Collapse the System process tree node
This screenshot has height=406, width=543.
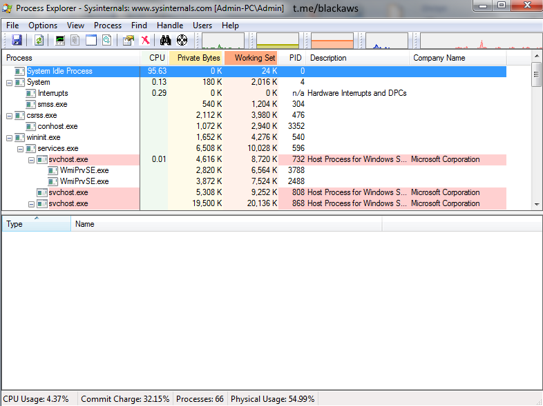10,83
